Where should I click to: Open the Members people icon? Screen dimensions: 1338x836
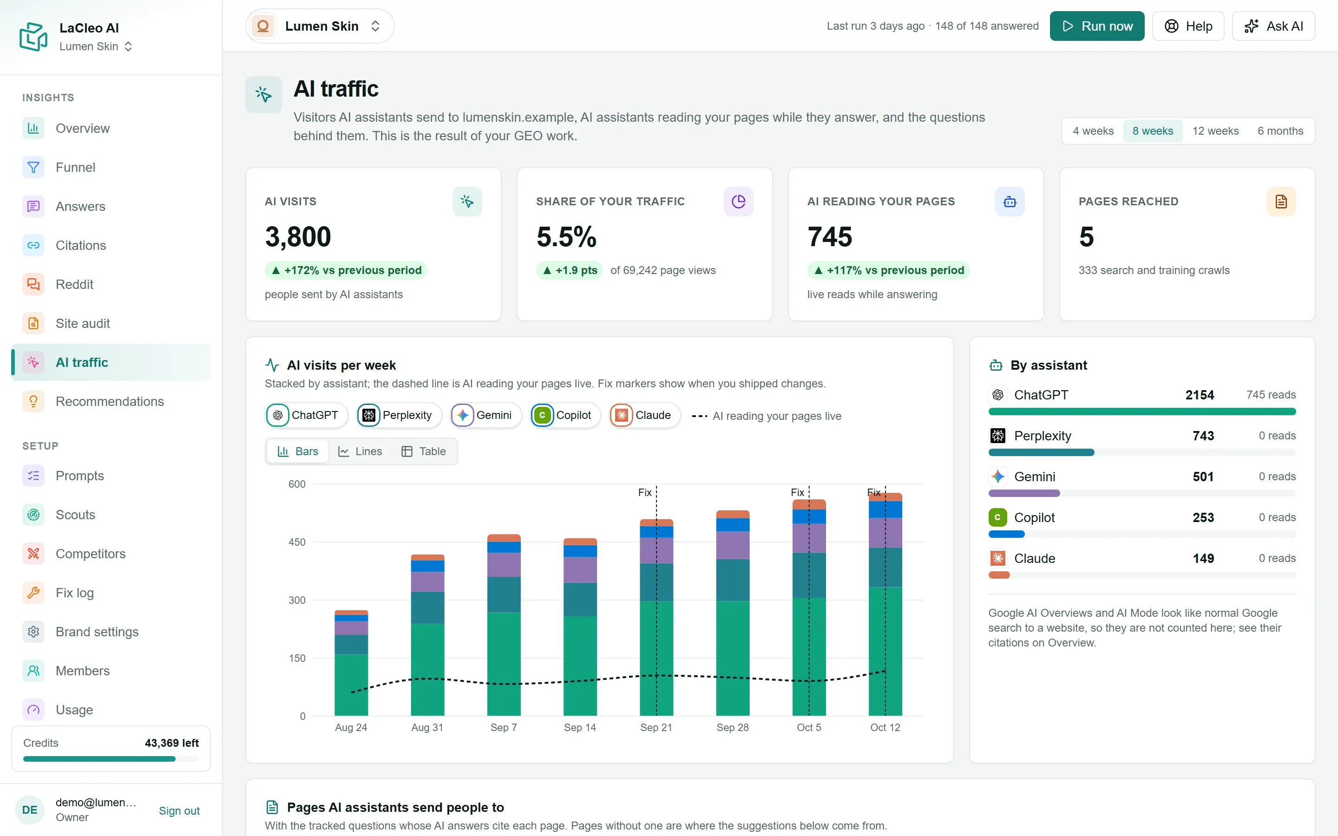[33, 671]
